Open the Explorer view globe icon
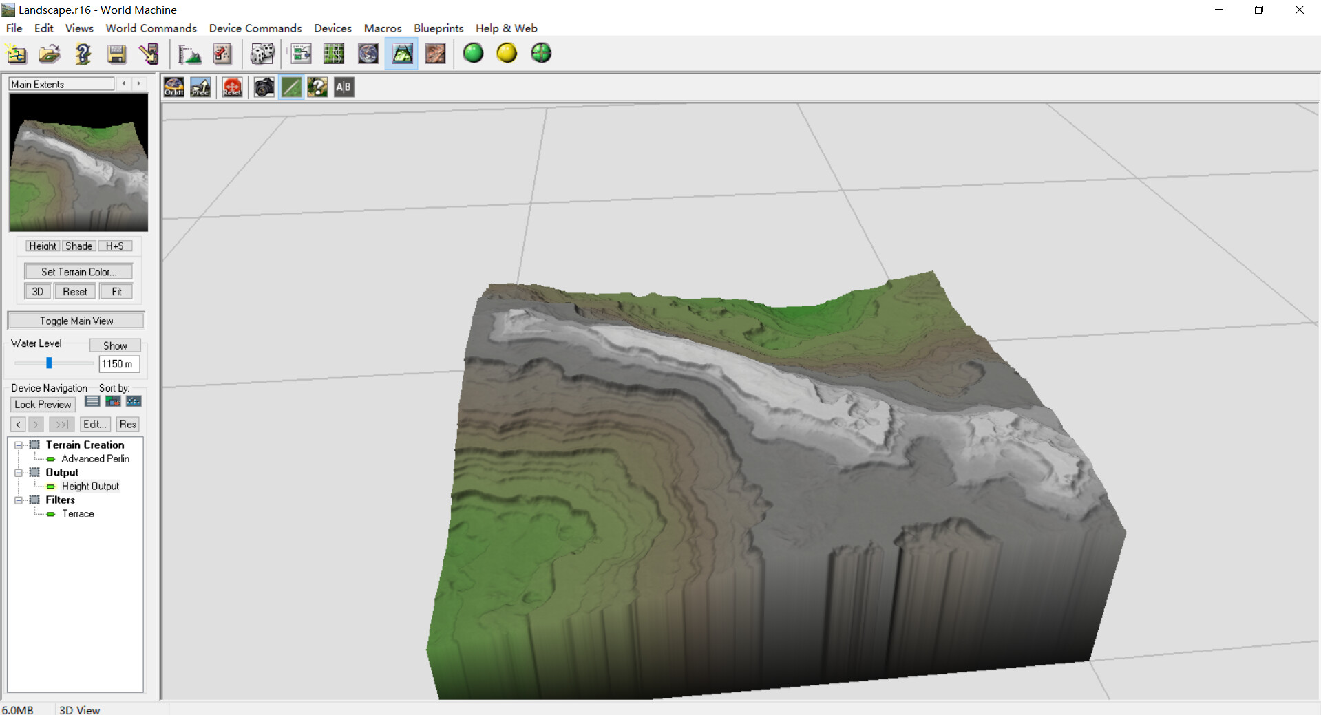The image size is (1321, 715). click(368, 54)
